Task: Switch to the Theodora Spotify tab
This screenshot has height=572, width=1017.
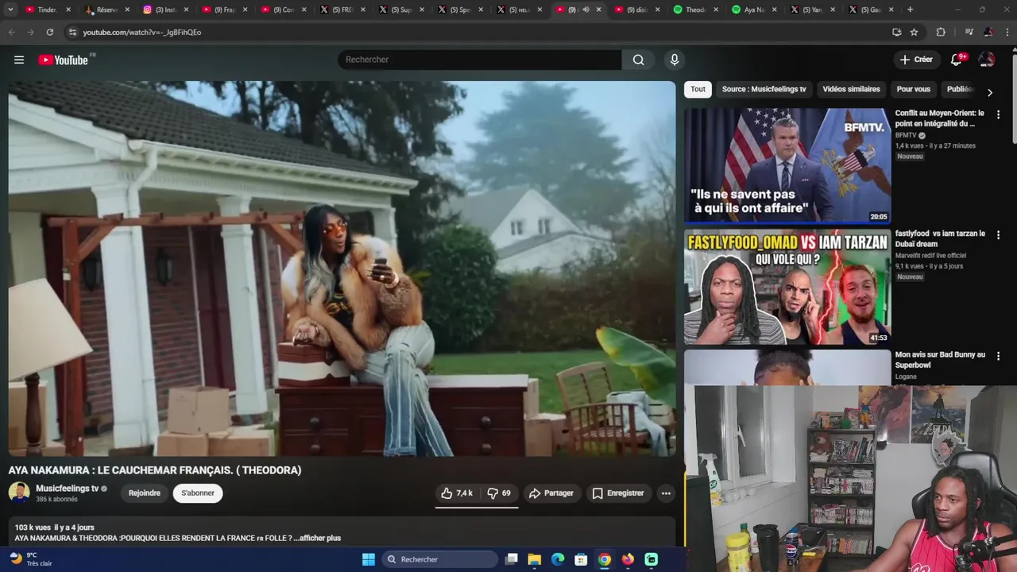Action: click(696, 10)
